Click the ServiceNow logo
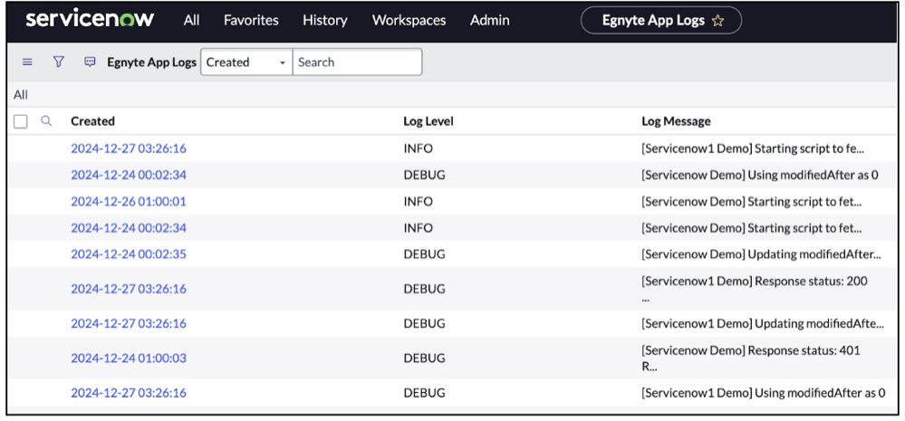905x421 pixels. coord(90,19)
